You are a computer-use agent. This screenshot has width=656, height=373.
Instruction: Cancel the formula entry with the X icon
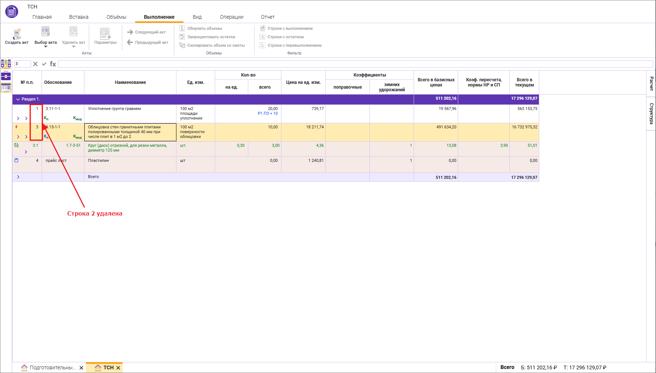pos(35,64)
